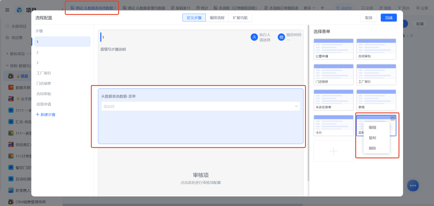Click the 全部项目 grid icon in the sidebar
Screen dimensions: 434x206
(x=7, y=26)
